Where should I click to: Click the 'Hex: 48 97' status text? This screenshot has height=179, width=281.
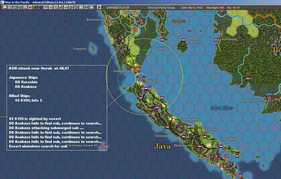(233, 8)
